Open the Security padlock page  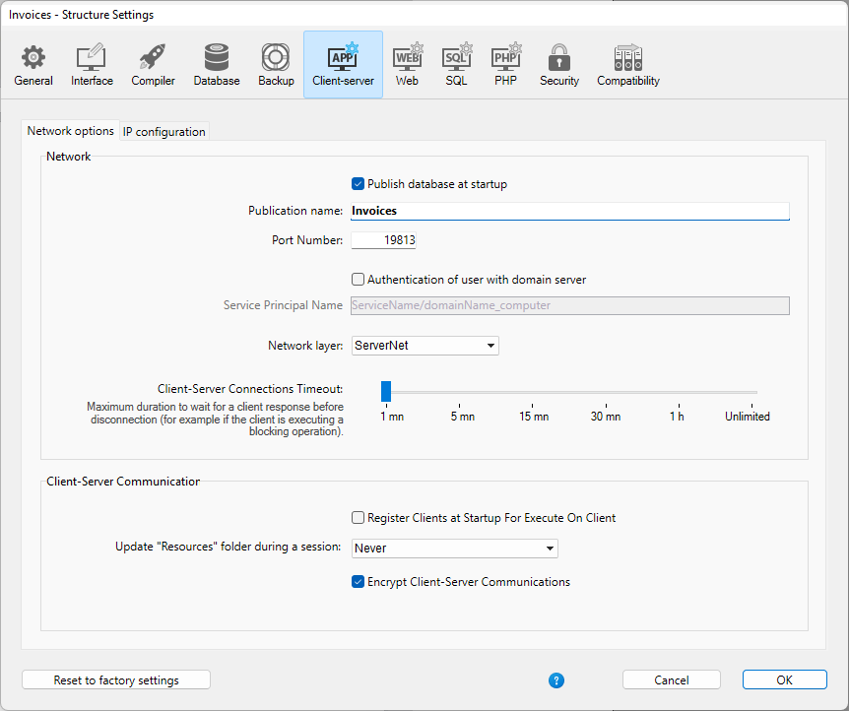pyautogui.click(x=558, y=65)
